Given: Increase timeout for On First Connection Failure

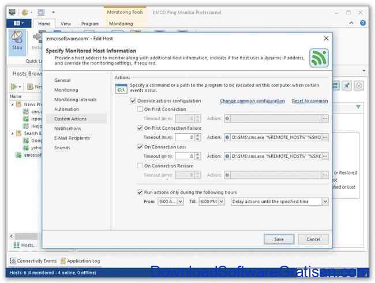Looking at the screenshot, I should click(197, 135).
